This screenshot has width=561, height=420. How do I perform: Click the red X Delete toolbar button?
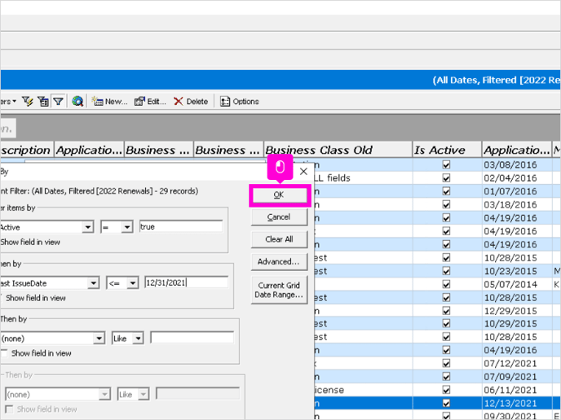[x=191, y=102]
